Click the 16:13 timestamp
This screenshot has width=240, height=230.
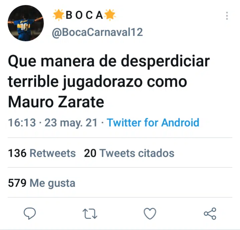22,123
